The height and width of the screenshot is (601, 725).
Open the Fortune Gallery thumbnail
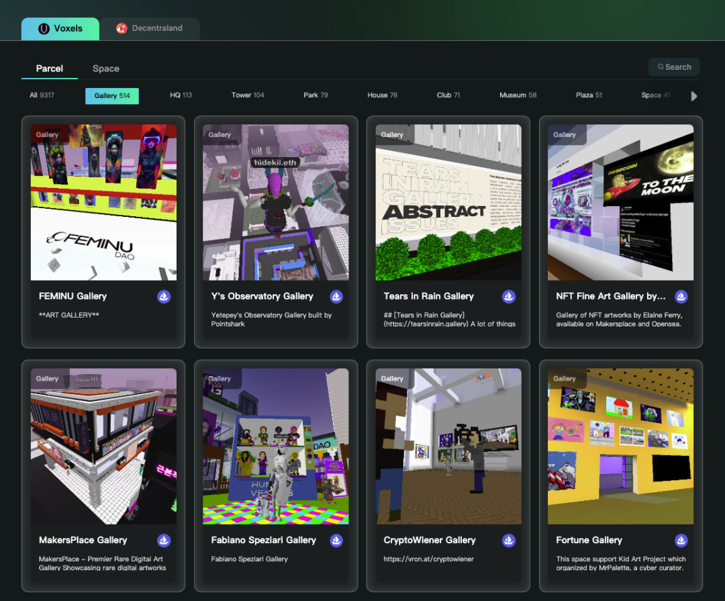tap(620, 446)
